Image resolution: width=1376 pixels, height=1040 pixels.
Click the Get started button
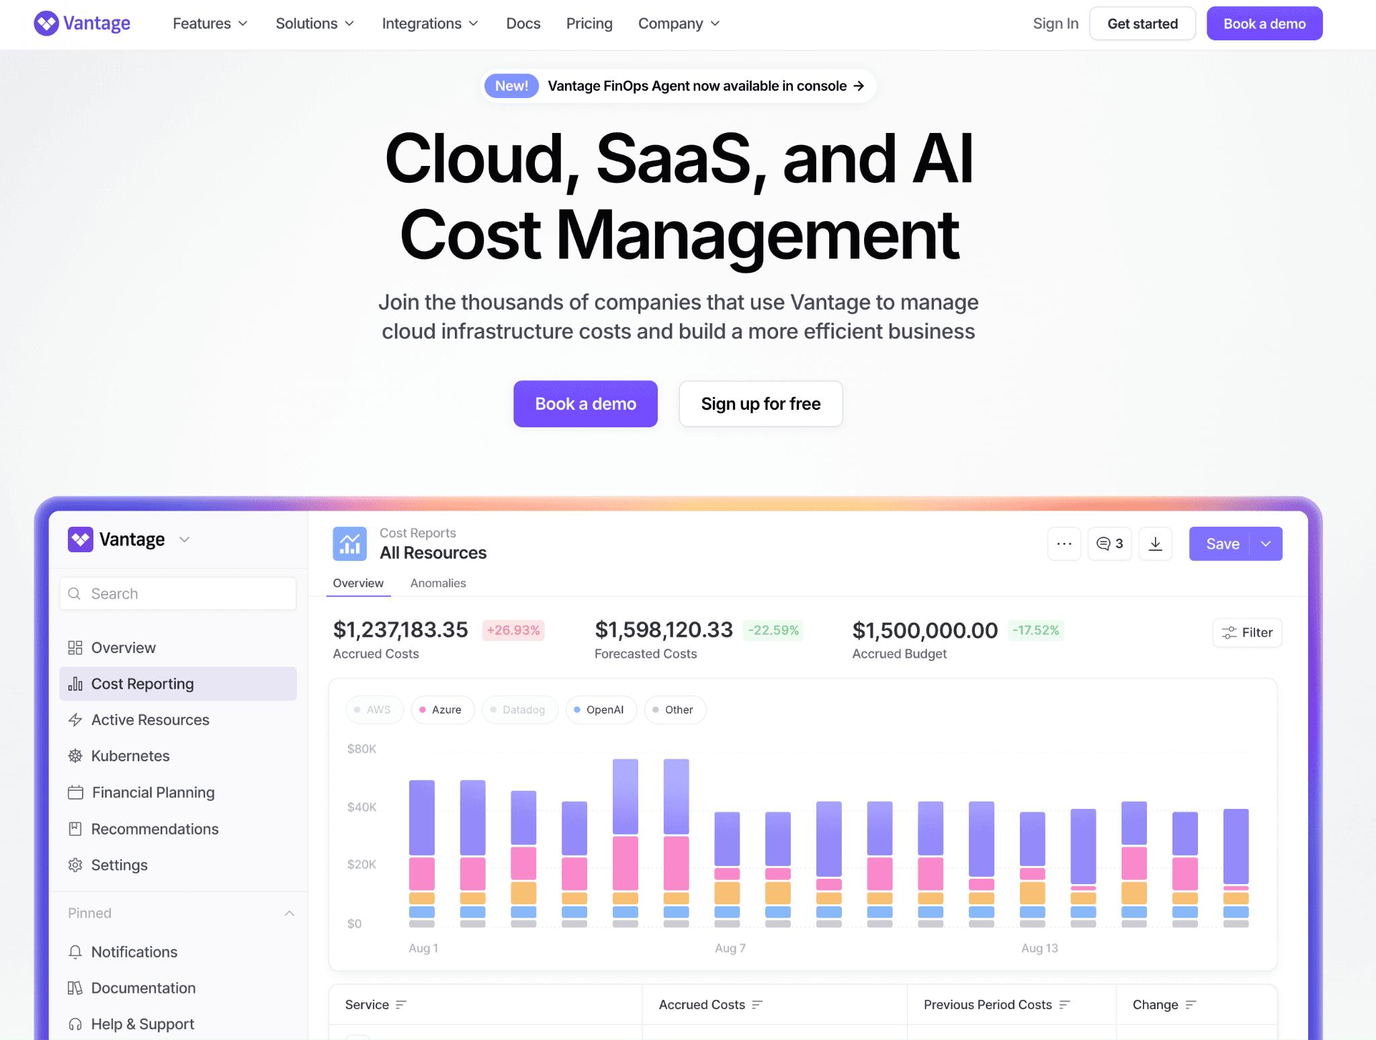click(x=1142, y=24)
